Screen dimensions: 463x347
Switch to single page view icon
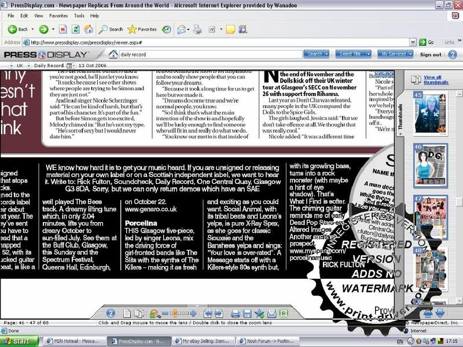click(127, 313)
